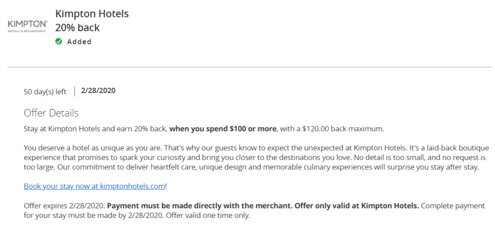The image size is (495, 229).
Task: Click the Added status label
Action: tap(79, 42)
